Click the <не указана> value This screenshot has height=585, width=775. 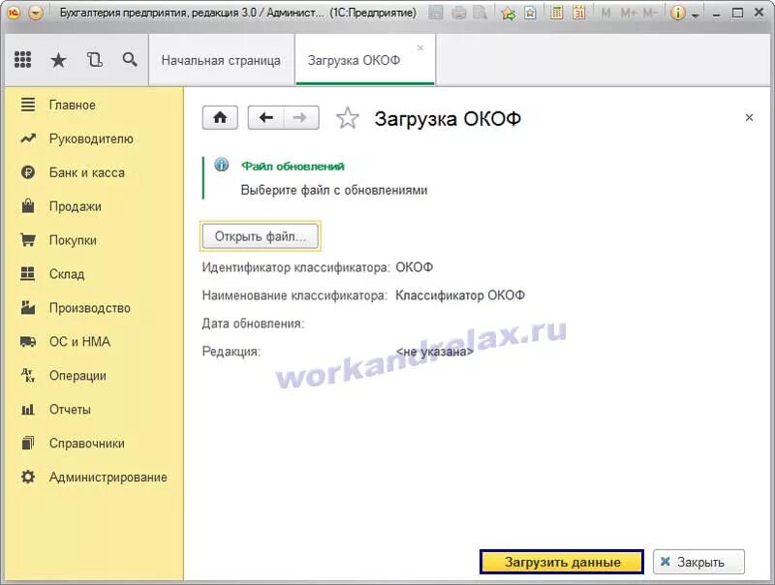tap(434, 352)
